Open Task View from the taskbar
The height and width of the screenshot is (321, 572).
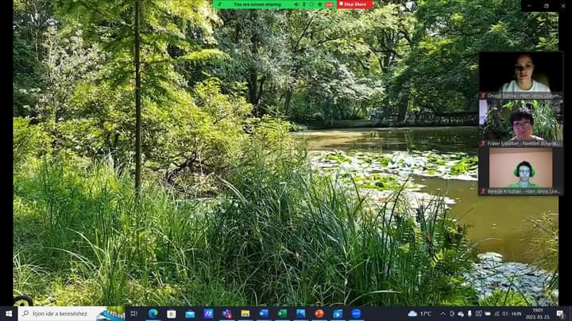[x=134, y=314]
